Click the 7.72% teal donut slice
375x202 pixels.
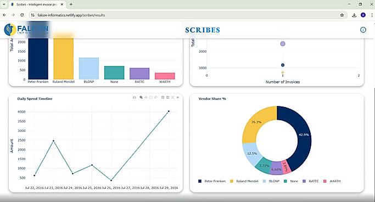click(x=264, y=166)
